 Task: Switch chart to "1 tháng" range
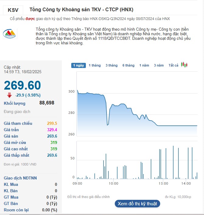[95, 65]
